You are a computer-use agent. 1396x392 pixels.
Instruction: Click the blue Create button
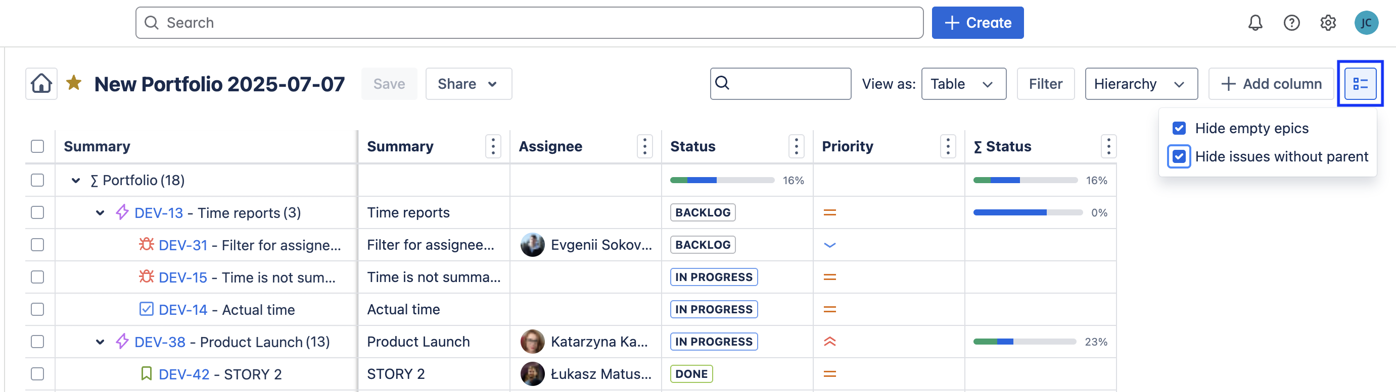pyautogui.click(x=977, y=23)
